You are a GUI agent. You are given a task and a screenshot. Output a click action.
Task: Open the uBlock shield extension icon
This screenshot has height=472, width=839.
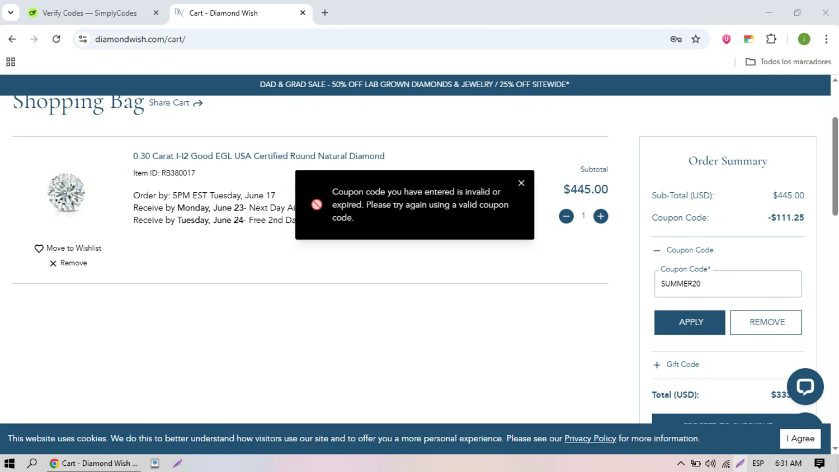pyautogui.click(x=726, y=39)
